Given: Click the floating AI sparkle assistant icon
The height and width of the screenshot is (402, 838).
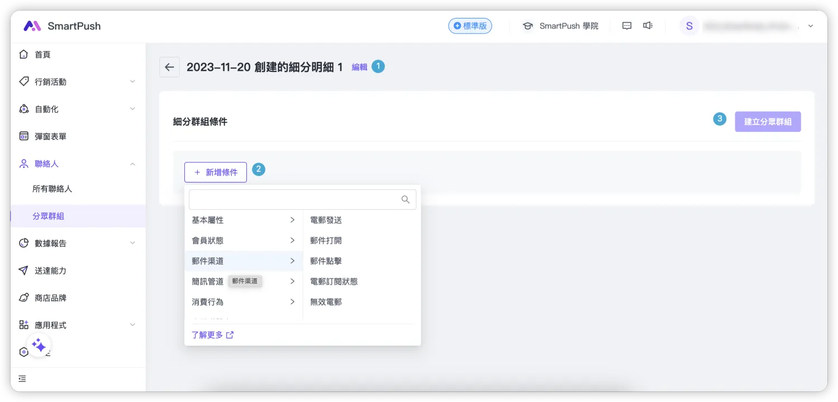Looking at the screenshot, I should 39,346.
